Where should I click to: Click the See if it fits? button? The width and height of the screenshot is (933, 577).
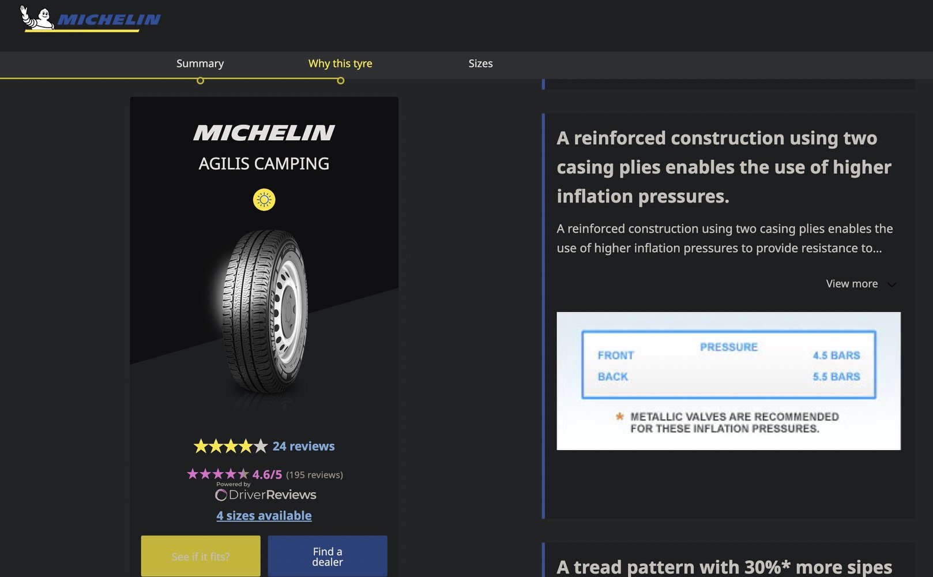click(x=201, y=556)
